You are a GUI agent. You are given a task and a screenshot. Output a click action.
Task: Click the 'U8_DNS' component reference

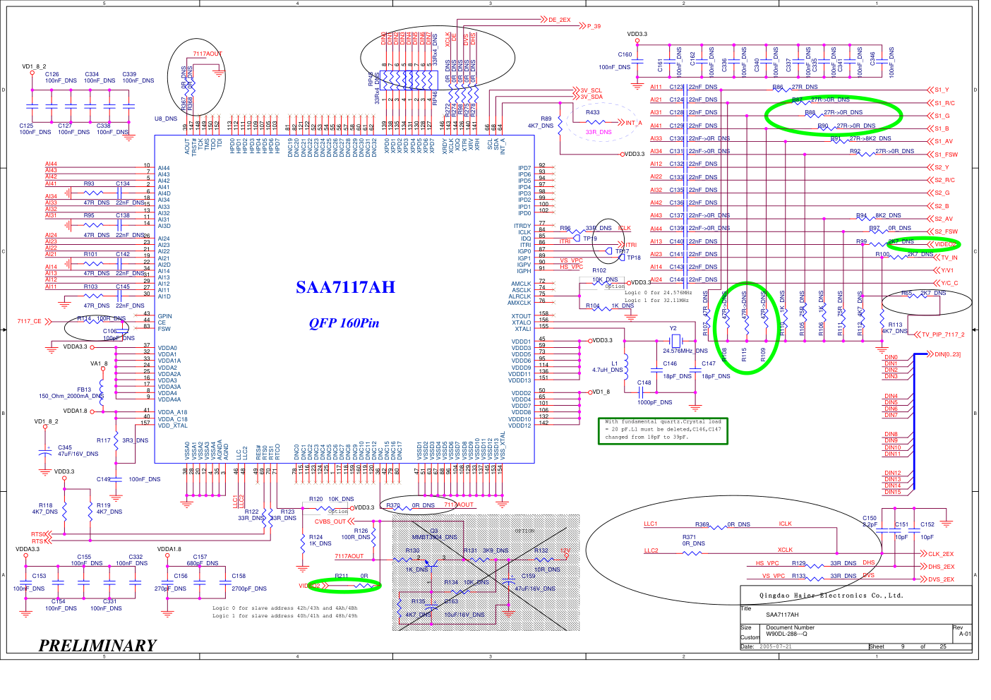tap(166, 119)
